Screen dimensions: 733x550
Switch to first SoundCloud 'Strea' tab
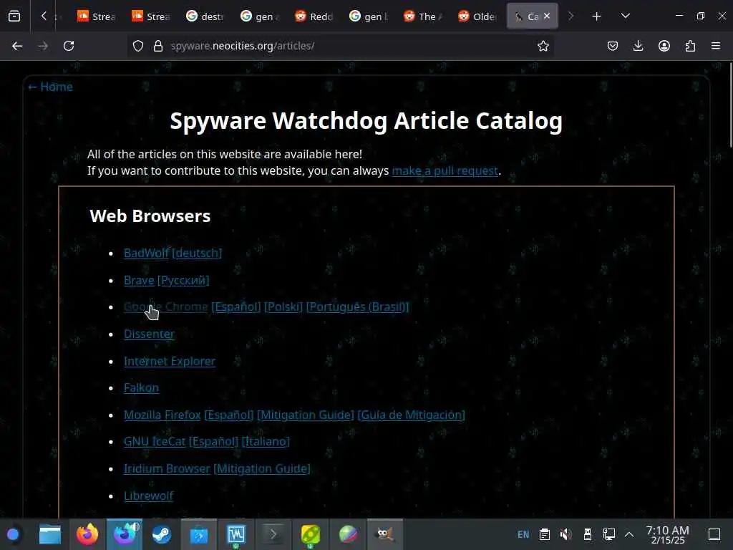tap(97, 16)
